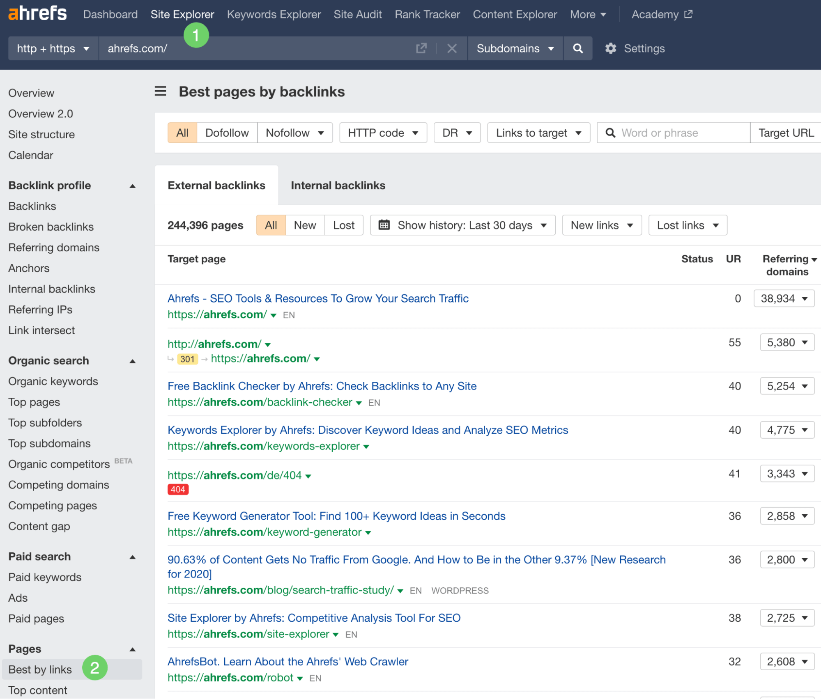The width and height of the screenshot is (821, 699).
Task: Open the Free Backlink Checker page link
Action: tap(322, 386)
